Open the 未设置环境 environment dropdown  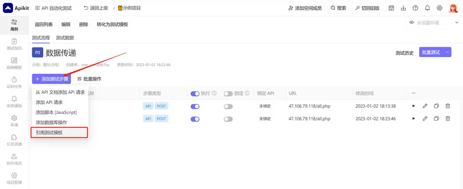434,23
